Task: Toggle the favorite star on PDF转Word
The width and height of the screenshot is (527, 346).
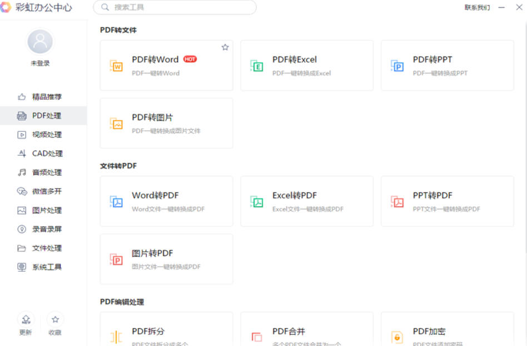Action: [225, 47]
